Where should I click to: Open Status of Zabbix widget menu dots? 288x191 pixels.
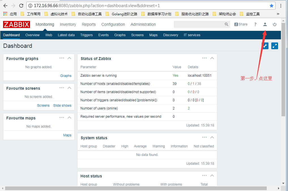coord(204,58)
